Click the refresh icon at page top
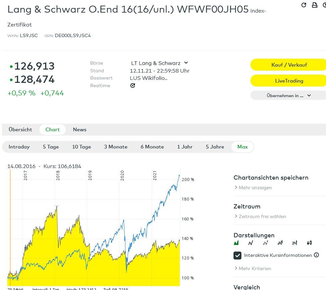Screen dimensions: 326x290 point(303,5)
